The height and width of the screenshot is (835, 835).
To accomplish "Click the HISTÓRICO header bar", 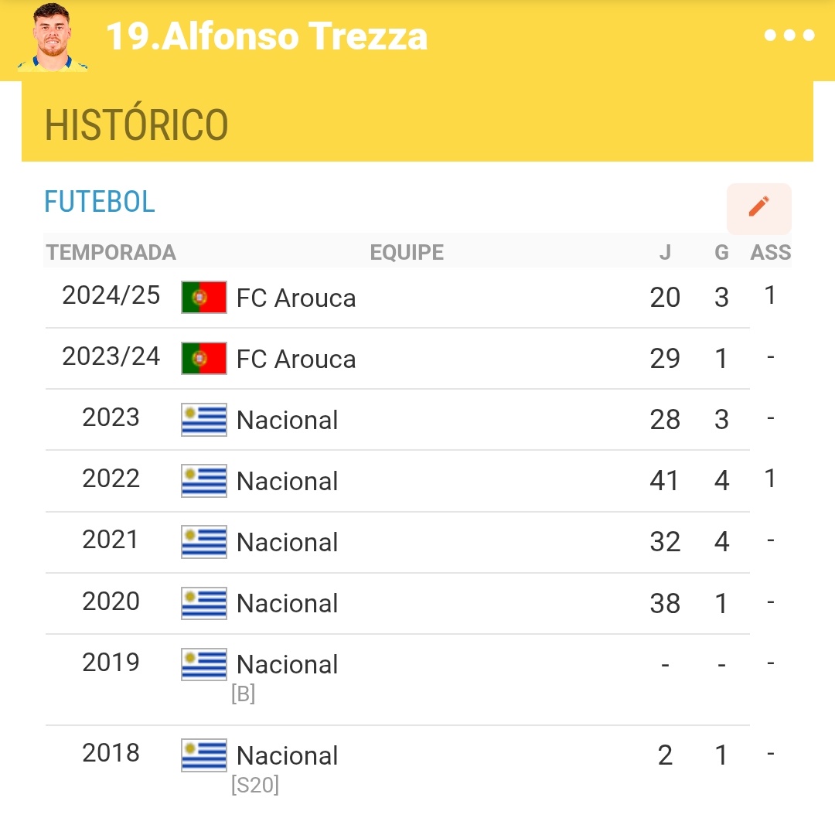I will point(417,124).
